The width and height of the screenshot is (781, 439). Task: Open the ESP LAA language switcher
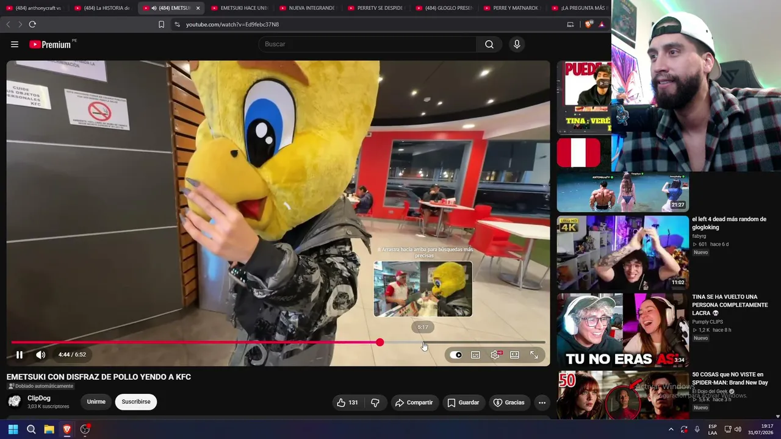(713, 429)
